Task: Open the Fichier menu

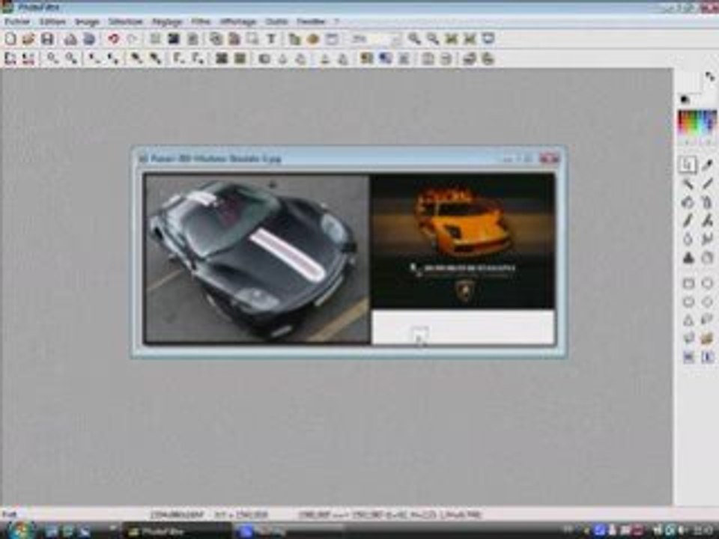Action: coord(17,22)
